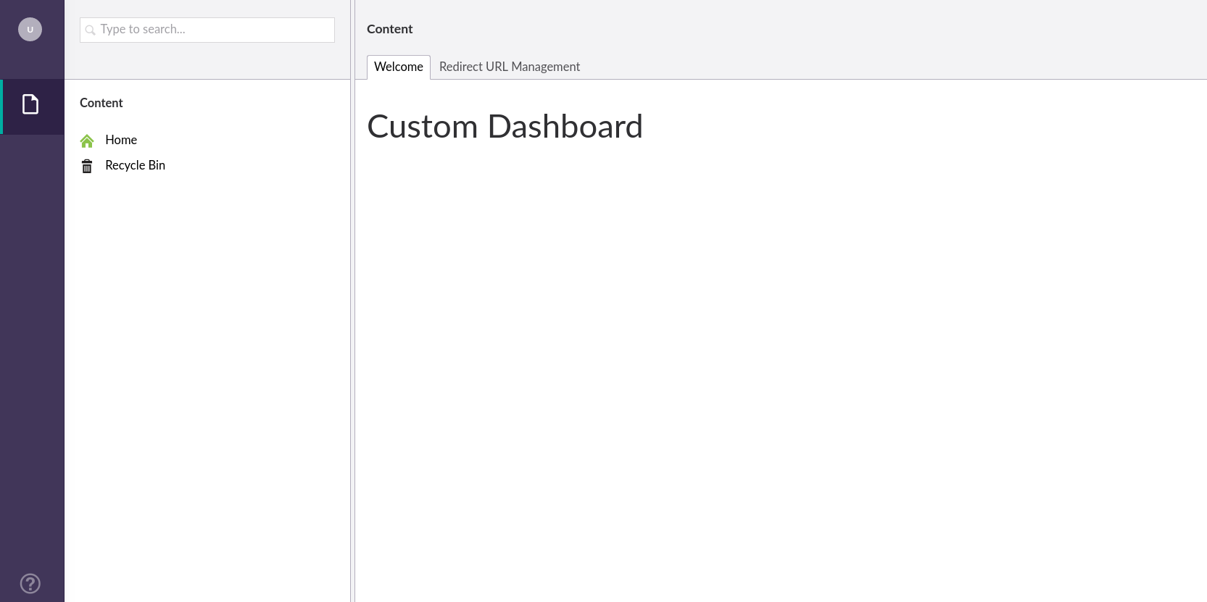This screenshot has height=602, width=1207.
Task: Open the help question mark icon
Action: (30, 583)
